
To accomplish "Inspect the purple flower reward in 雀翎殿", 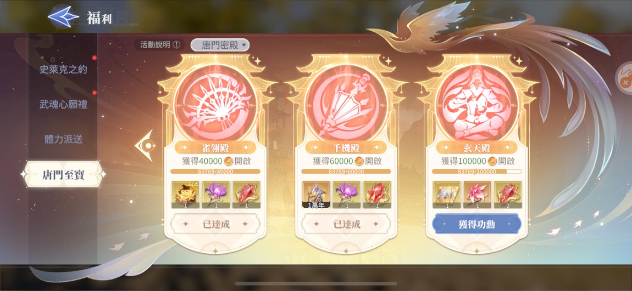I will (x=215, y=195).
